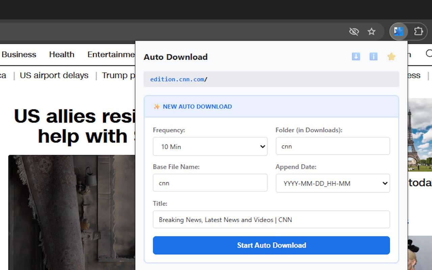This screenshot has width=432, height=270.
Task: Open the US airport delays trending topic
Action: (x=54, y=75)
